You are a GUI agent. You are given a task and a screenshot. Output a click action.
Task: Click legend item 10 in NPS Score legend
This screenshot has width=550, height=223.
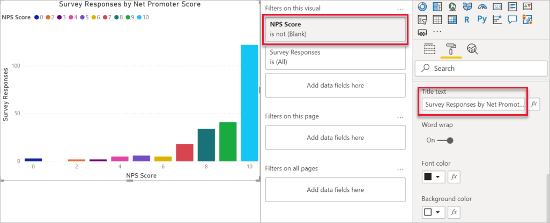pos(144,17)
